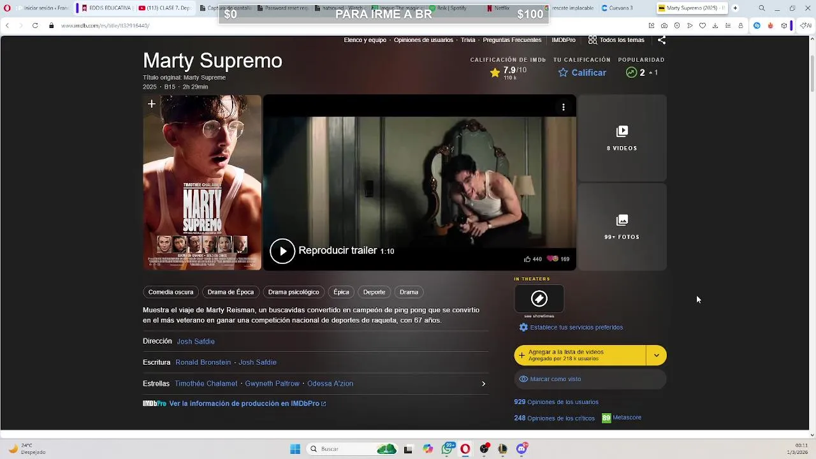Screen dimensions: 816x459
Task: Open WhatsApp from the taskbar
Action: coord(448,449)
